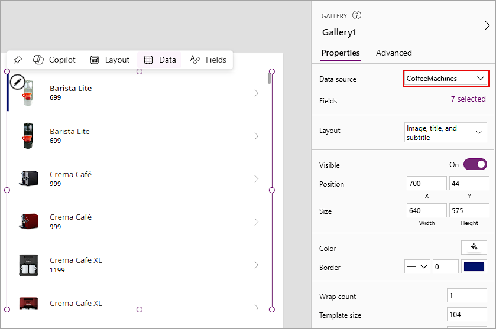Switch to the Advanced tab
Viewport: 496px width, 329px height.
pos(394,53)
